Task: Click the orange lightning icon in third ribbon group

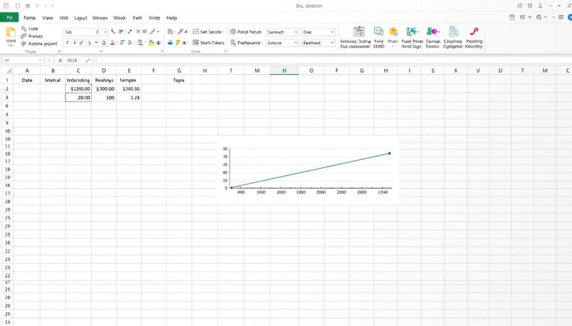Action: pos(177,42)
